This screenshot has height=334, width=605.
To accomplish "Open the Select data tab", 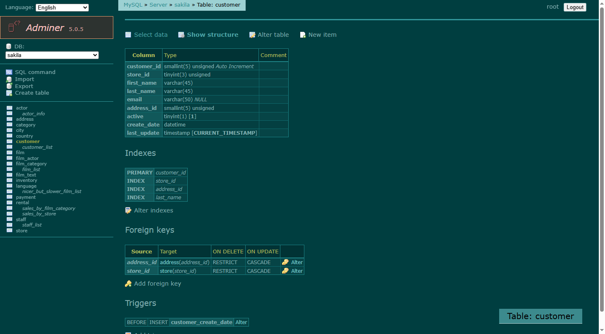I will 146,35.
